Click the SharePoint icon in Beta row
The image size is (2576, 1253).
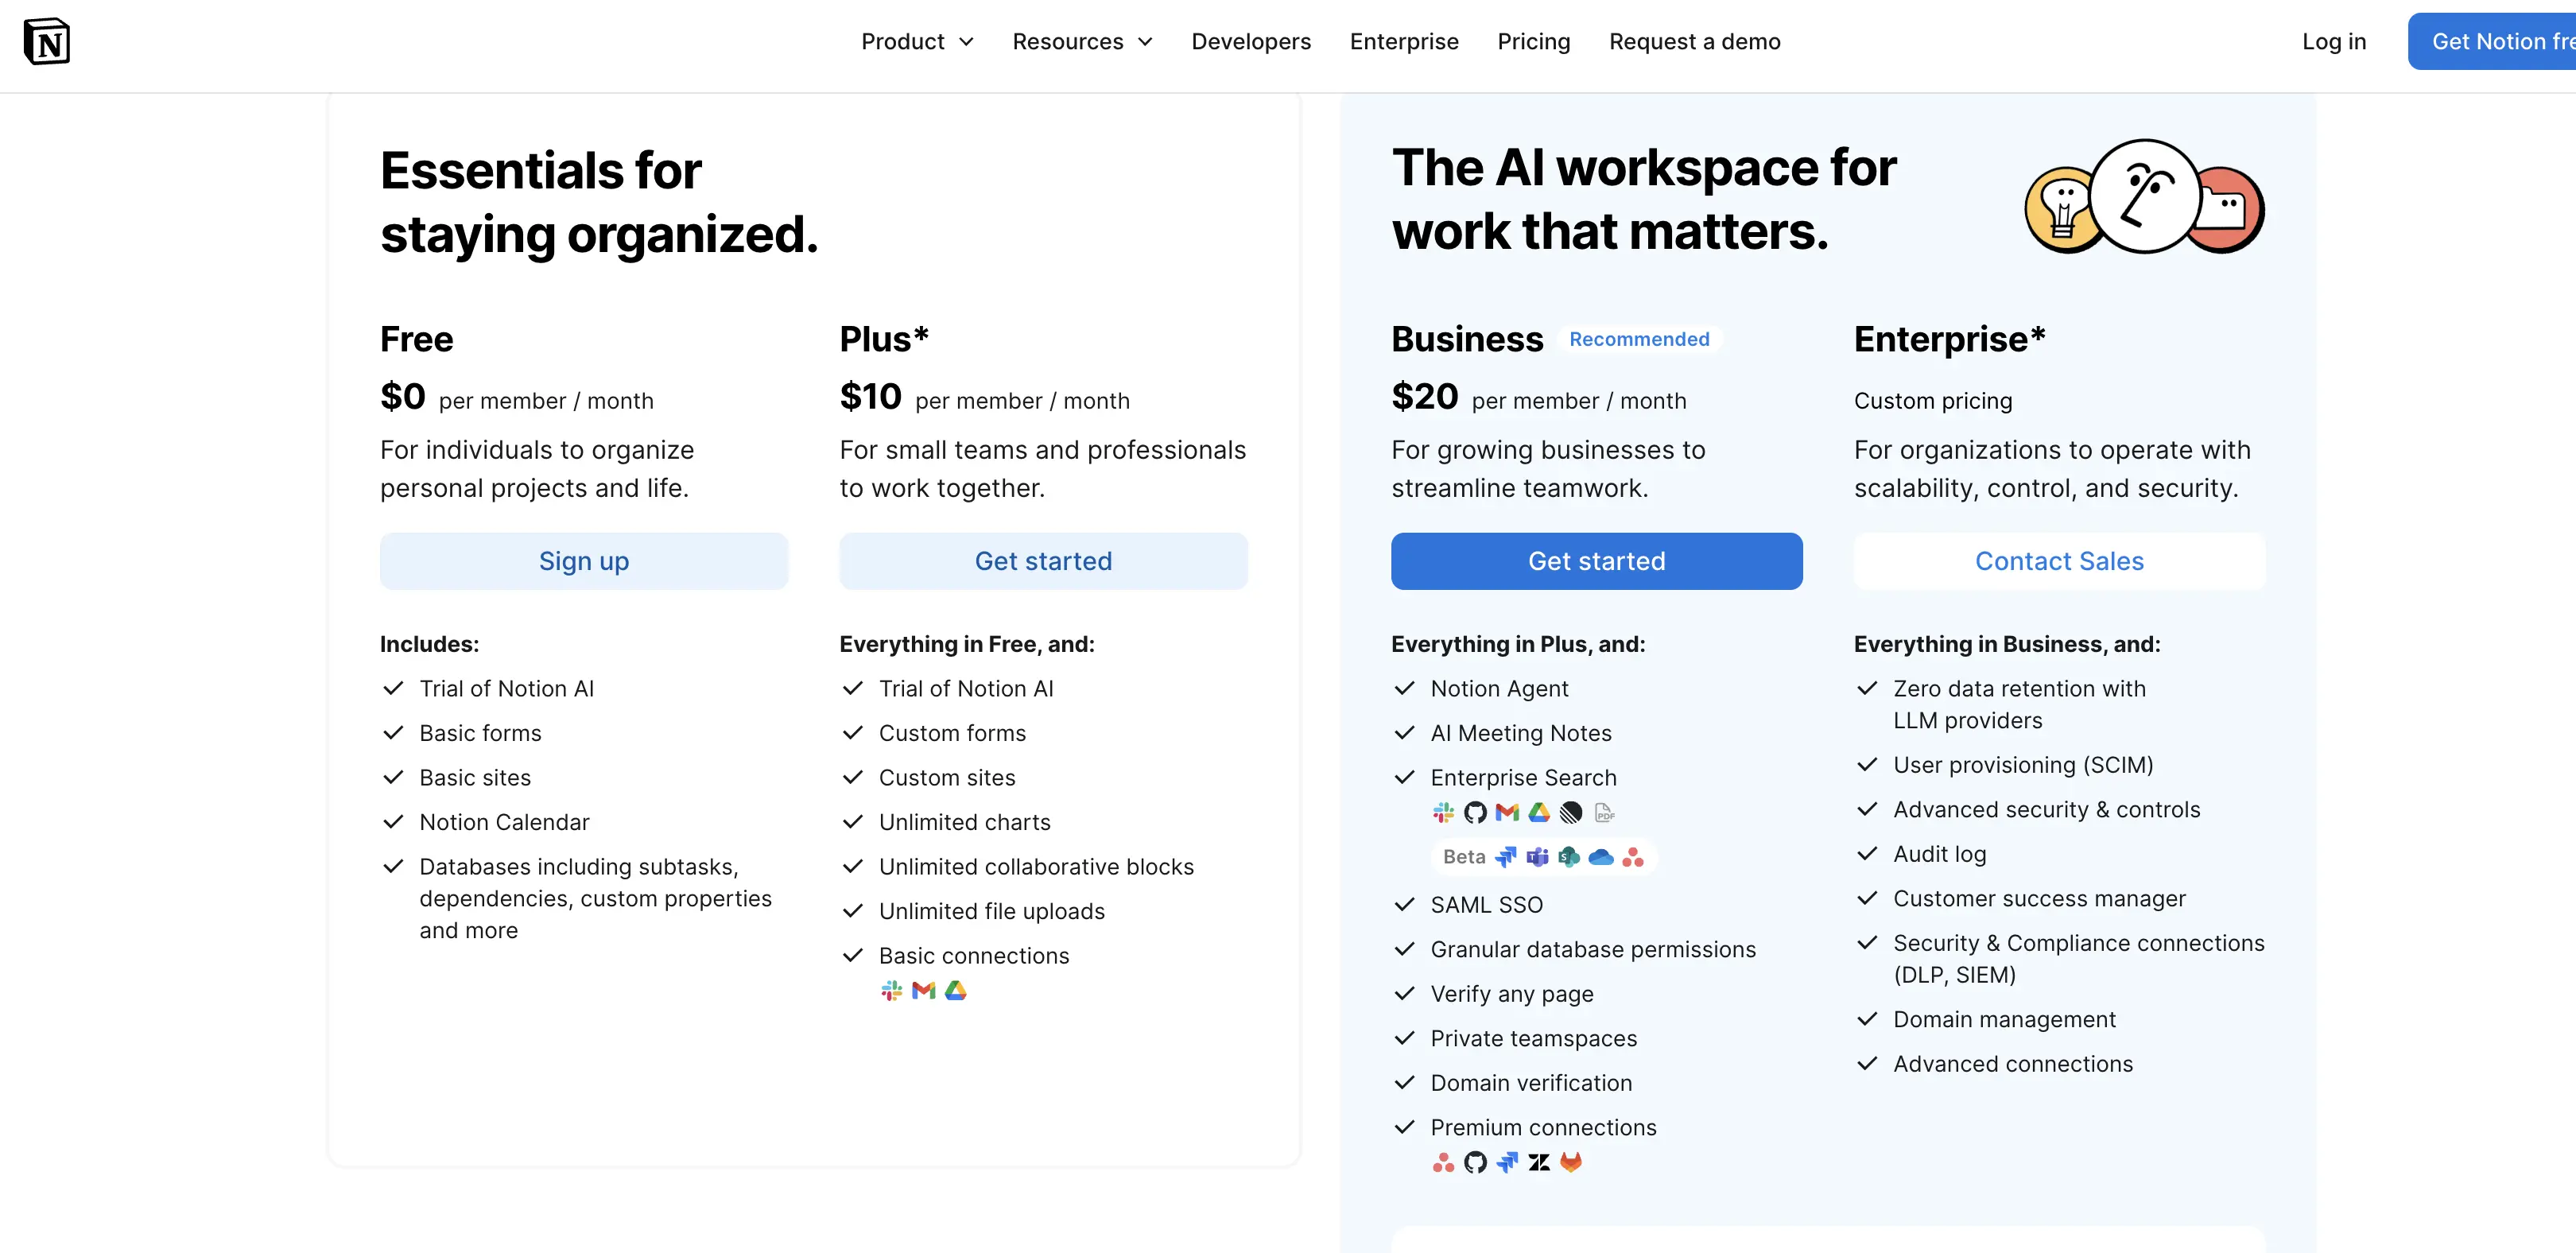point(1569,857)
